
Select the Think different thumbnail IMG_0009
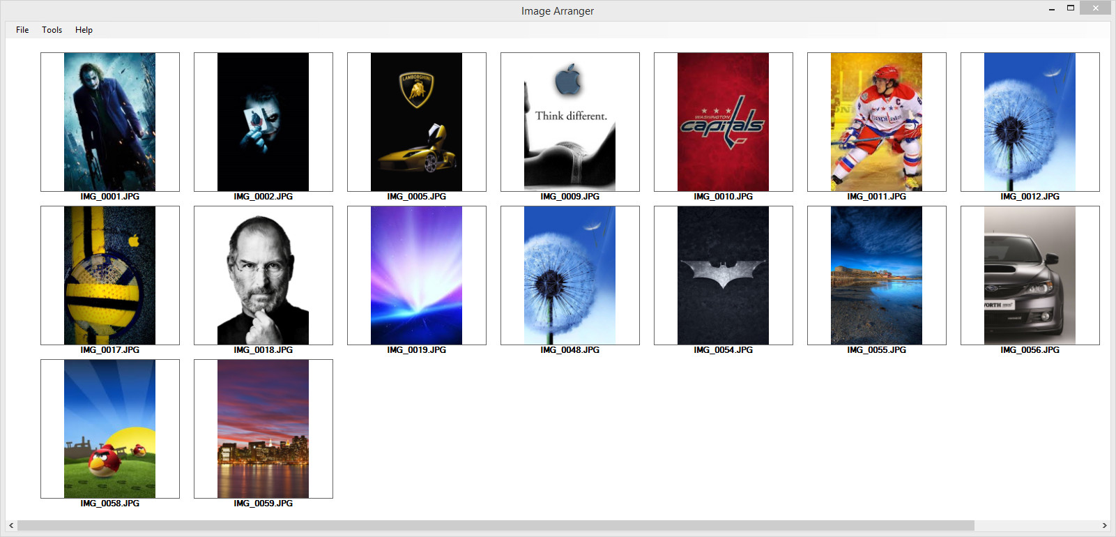tap(570, 122)
